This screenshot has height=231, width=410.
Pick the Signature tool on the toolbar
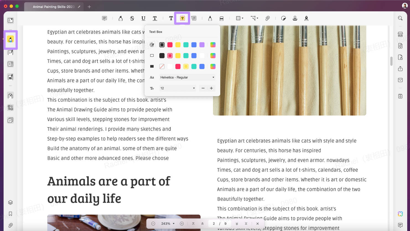pos(306,18)
